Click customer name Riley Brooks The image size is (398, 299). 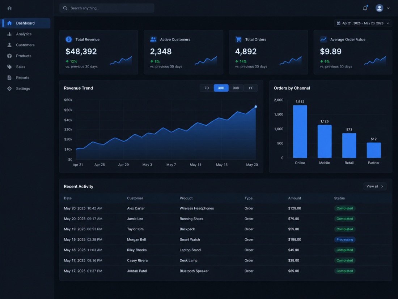(137, 250)
